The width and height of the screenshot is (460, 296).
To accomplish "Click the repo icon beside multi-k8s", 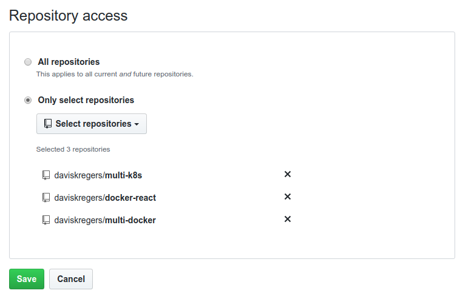I will [x=46, y=175].
